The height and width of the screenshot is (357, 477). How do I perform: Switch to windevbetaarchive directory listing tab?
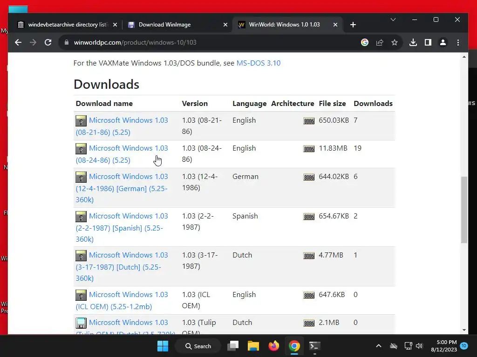[x=67, y=25]
